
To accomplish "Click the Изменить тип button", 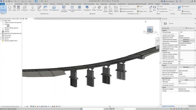I will [190, 28].
